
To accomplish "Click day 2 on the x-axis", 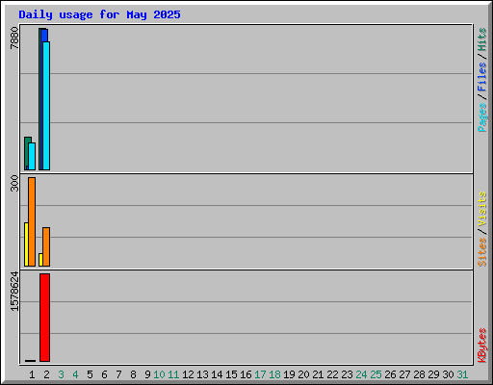I will pyautogui.click(x=46, y=374).
